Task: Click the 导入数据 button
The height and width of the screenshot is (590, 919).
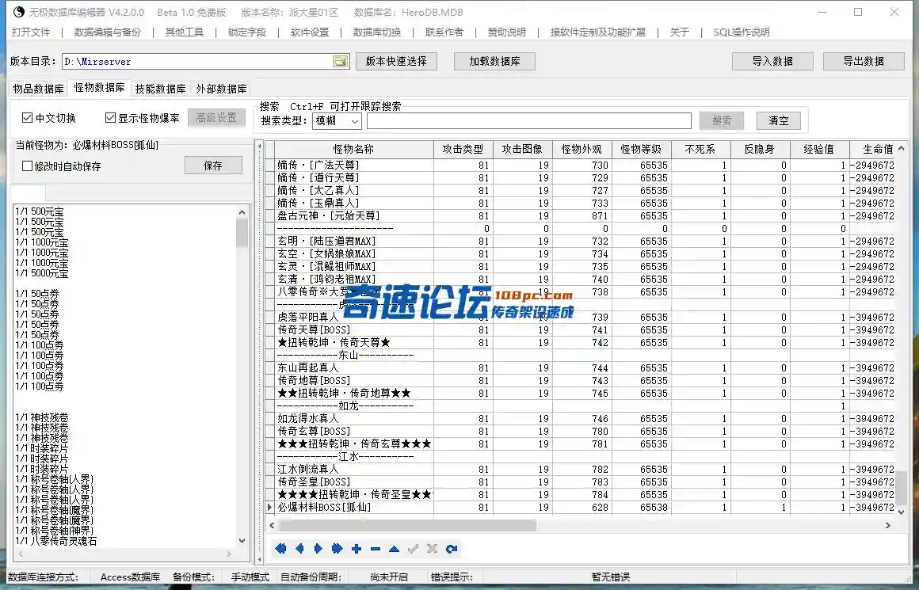Action: click(x=772, y=61)
